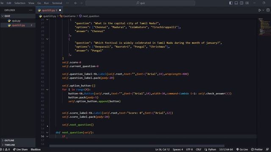The width and height of the screenshot is (271, 152).
Task: Go back with the left arrow
Action: coord(76,3)
